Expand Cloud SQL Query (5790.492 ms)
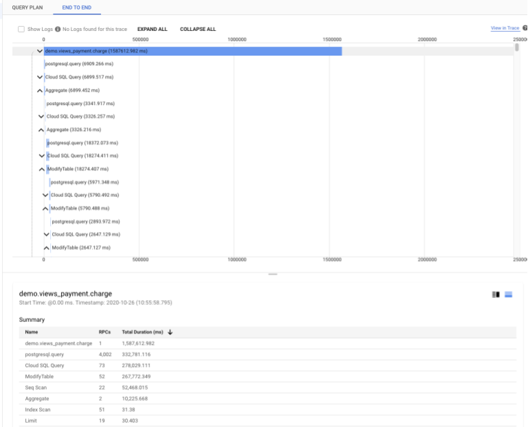The height and width of the screenshot is (427, 528). click(x=45, y=195)
